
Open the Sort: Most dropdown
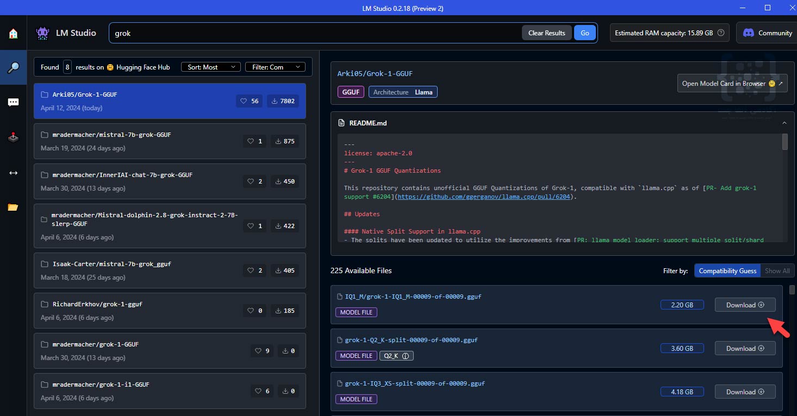(x=211, y=67)
